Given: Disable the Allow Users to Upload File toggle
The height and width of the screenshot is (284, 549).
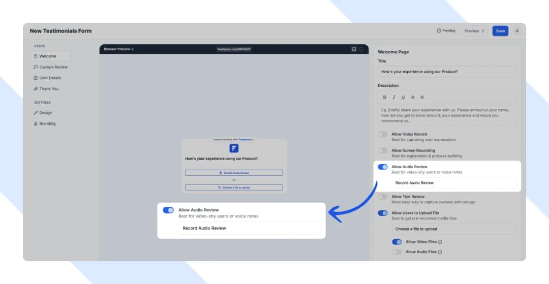Looking at the screenshot, I should [x=383, y=213].
